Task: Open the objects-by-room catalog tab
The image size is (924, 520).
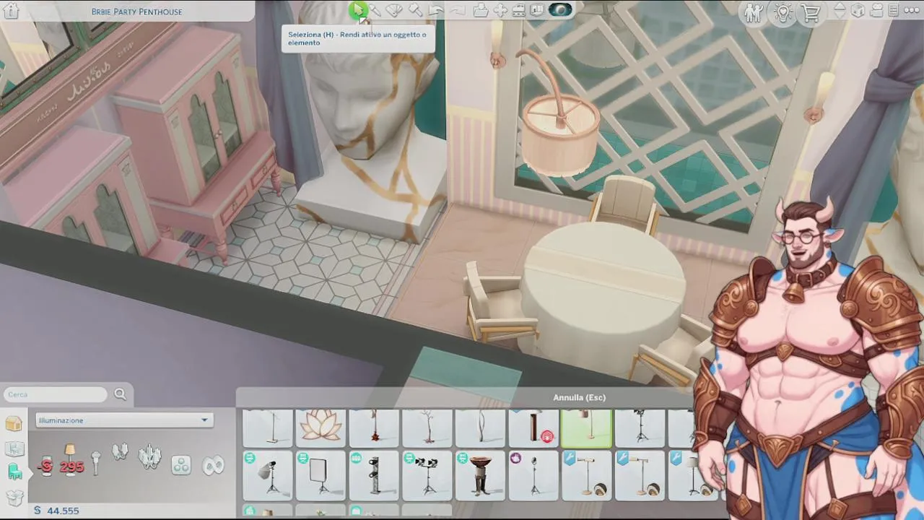Action: pyautogui.click(x=14, y=448)
